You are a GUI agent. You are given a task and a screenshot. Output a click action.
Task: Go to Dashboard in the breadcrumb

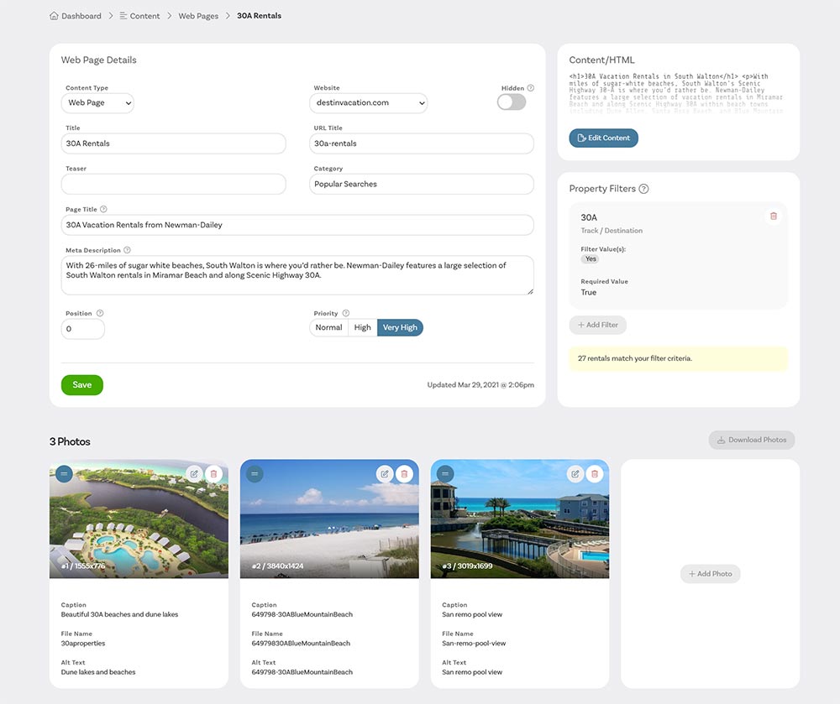tap(81, 16)
